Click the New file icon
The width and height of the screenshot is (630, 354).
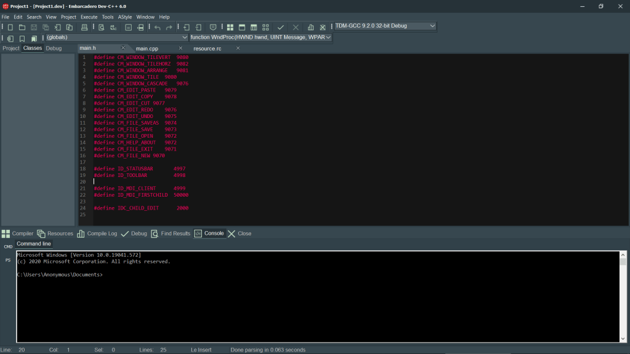(x=9, y=27)
